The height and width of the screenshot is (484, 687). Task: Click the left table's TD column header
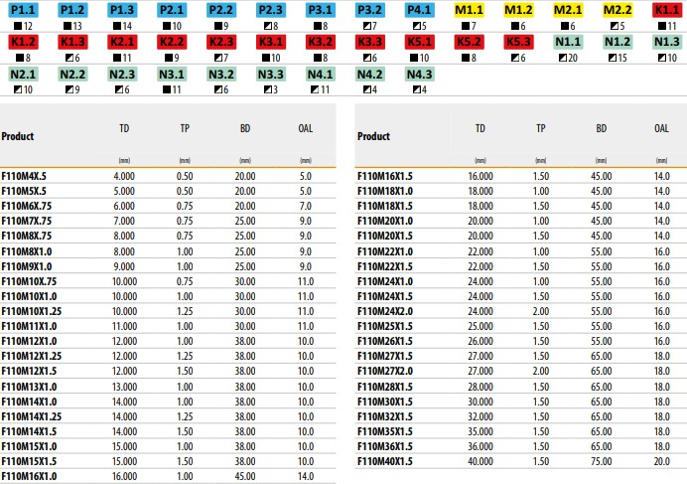(x=125, y=129)
